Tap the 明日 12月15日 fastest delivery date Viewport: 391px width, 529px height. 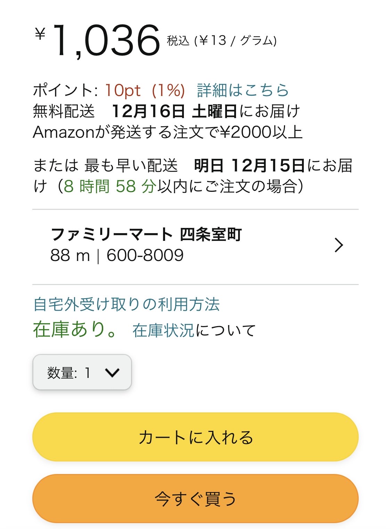pos(249,166)
